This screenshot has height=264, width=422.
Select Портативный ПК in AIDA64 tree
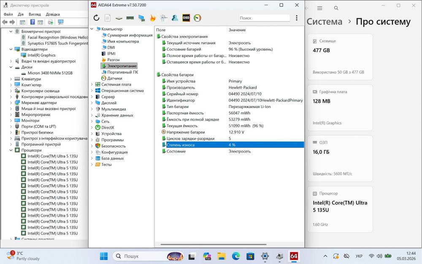[x=122, y=72]
